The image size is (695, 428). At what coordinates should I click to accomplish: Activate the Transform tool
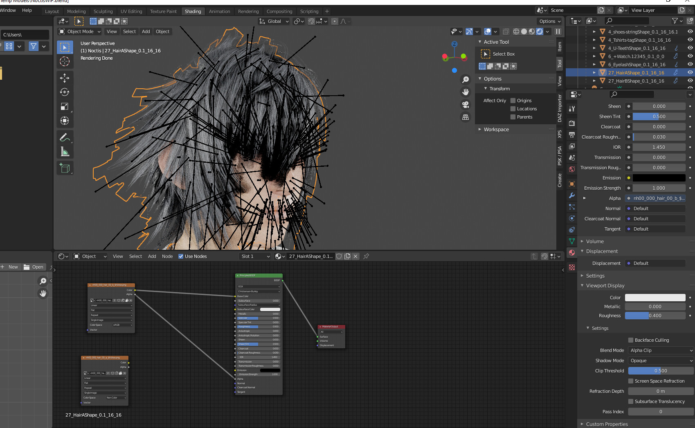tap(65, 121)
